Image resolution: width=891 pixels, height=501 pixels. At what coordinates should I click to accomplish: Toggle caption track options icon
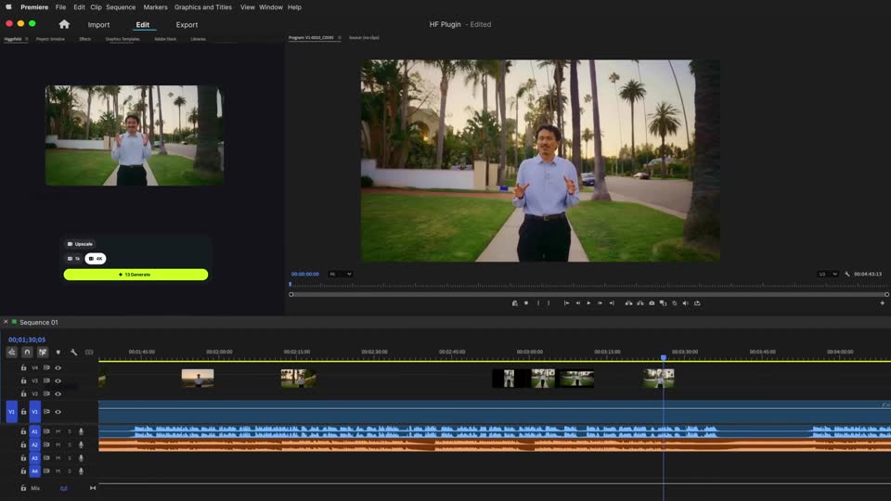pos(89,353)
